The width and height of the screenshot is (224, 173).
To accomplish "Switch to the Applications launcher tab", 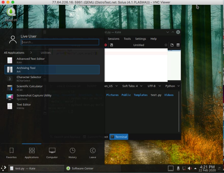I will pos(32,153).
